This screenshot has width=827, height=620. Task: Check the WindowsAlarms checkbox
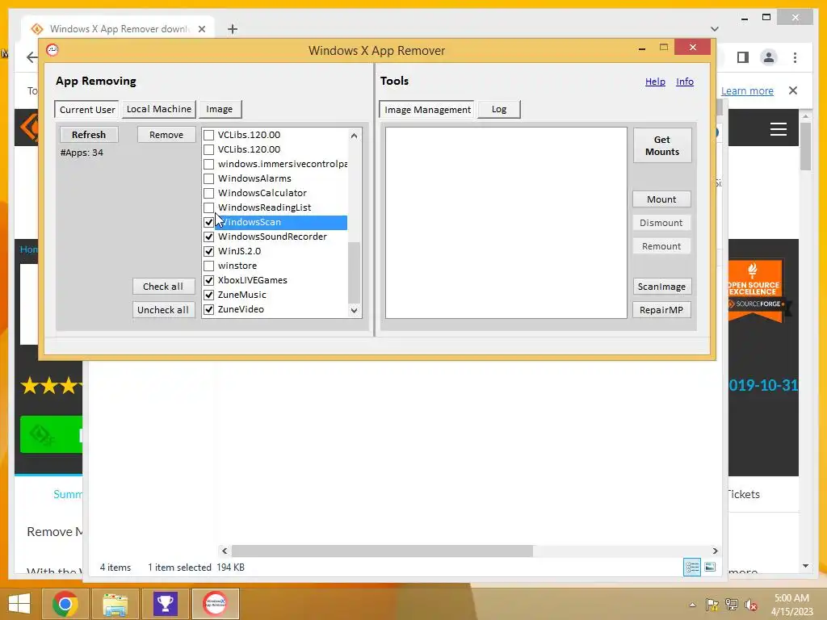pyautogui.click(x=209, y=178)
